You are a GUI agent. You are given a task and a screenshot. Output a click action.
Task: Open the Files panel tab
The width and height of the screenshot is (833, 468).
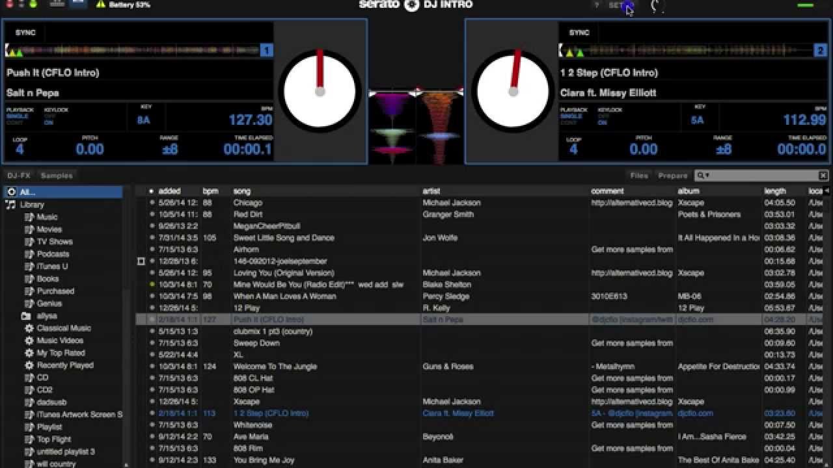pyautogui.click(x=639, y=175)
